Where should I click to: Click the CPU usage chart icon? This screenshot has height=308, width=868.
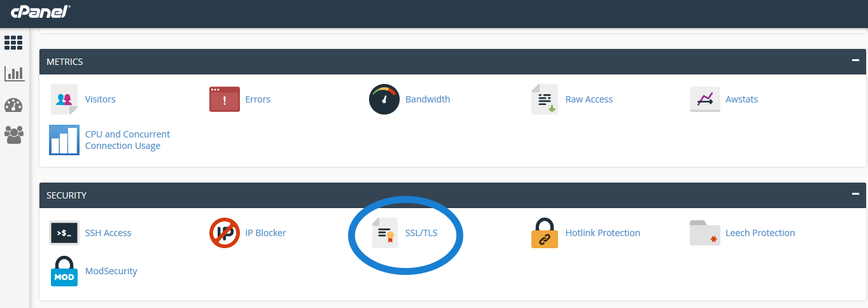pos(64,140)
